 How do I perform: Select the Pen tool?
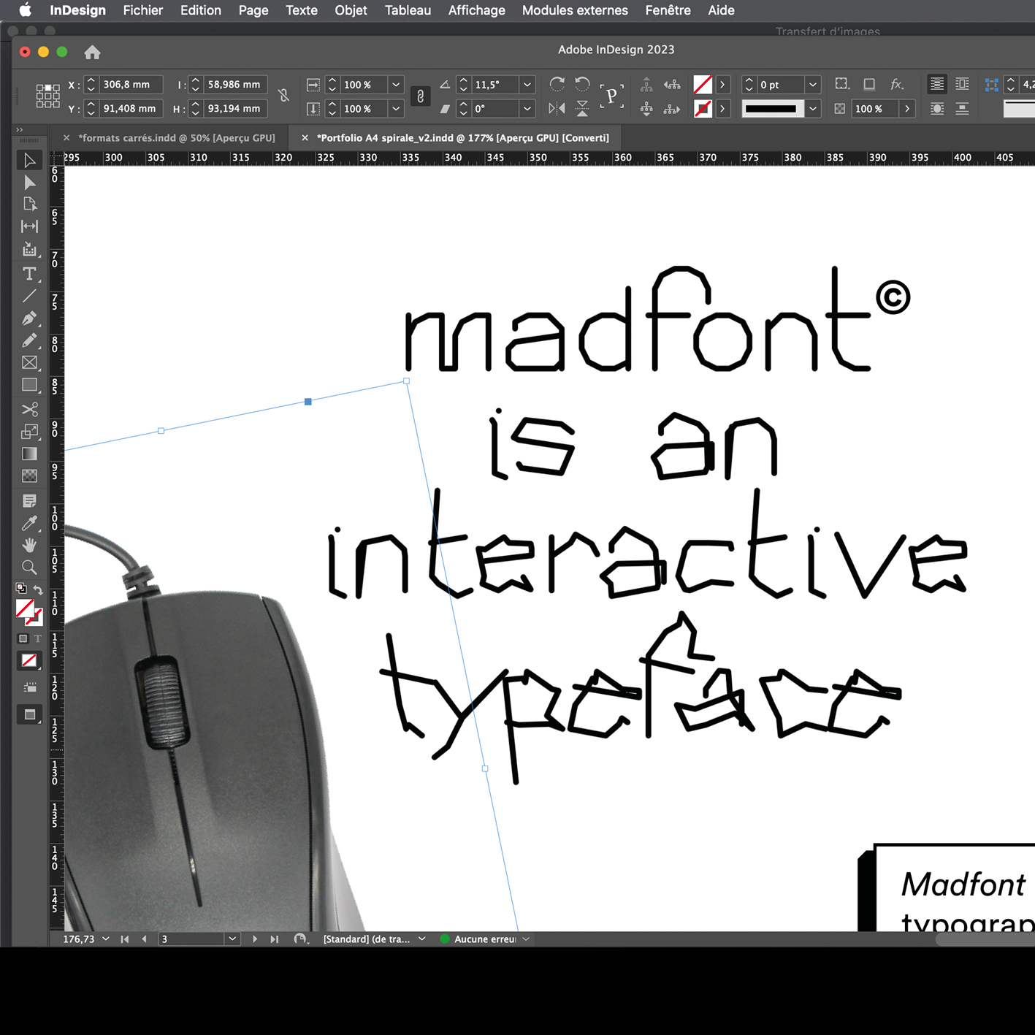point(29,318)
